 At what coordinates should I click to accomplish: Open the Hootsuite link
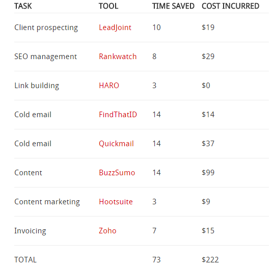tap(116, 202)
